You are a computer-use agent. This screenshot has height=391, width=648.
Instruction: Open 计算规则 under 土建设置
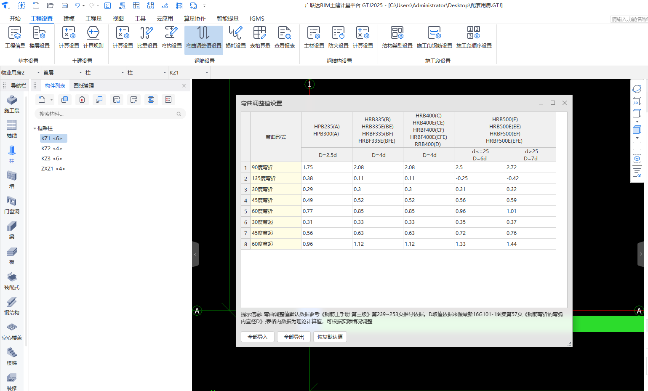[93, 37]
